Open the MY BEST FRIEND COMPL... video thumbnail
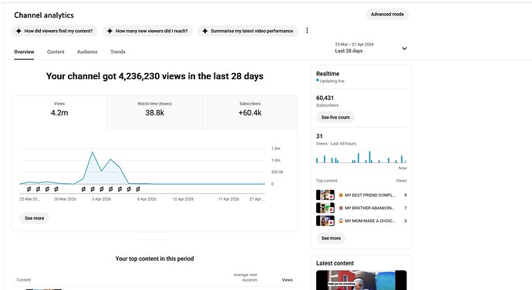 [325, 195]
